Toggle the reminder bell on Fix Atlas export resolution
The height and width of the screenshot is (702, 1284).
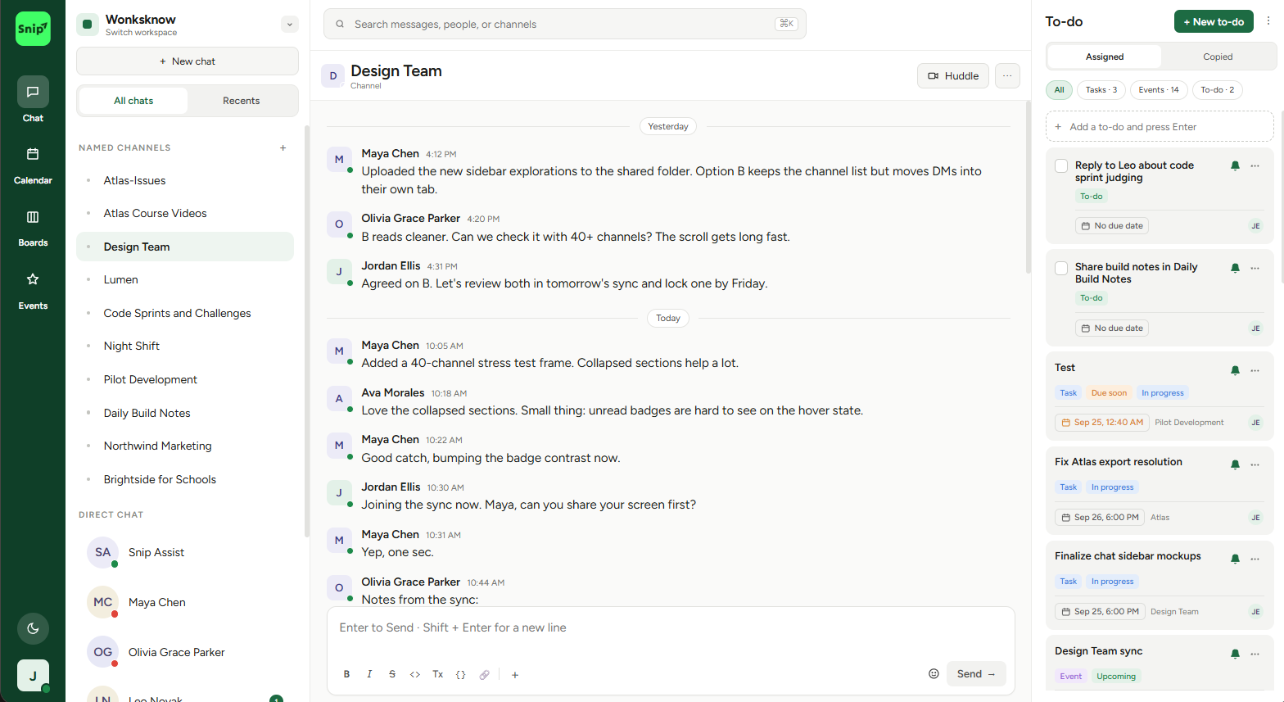(x=1235, y=465)
